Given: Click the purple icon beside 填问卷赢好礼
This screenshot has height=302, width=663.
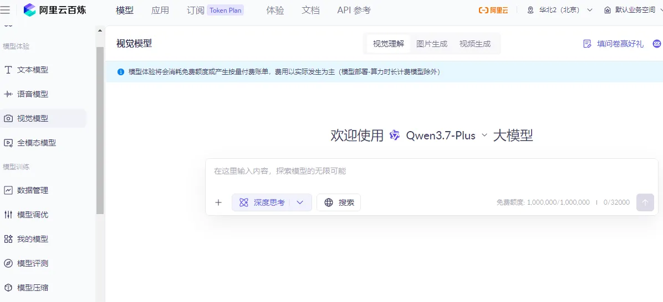Looking at the screenshot, I should [657, 44].
